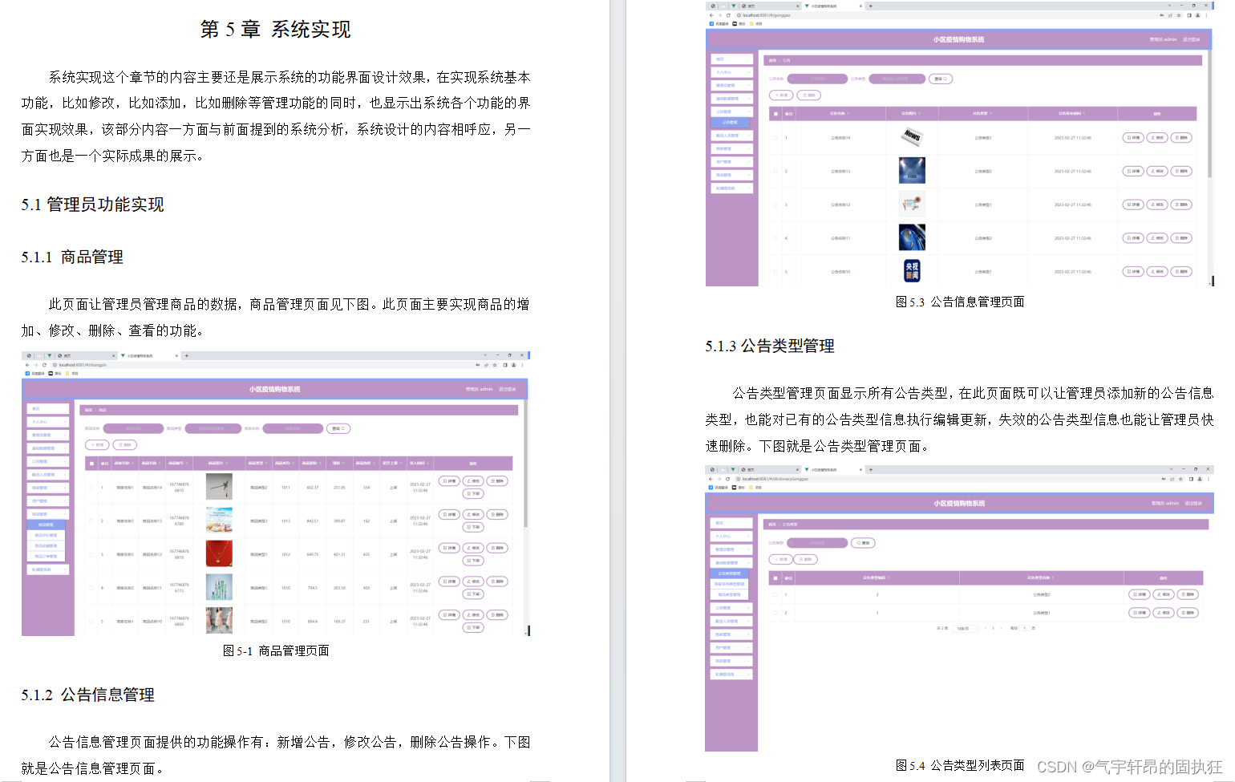This screenshot has height=782, width=1235.
Task: Click the 商品名称 search input in figure 5-1
Action: click(x=133, y=428)
